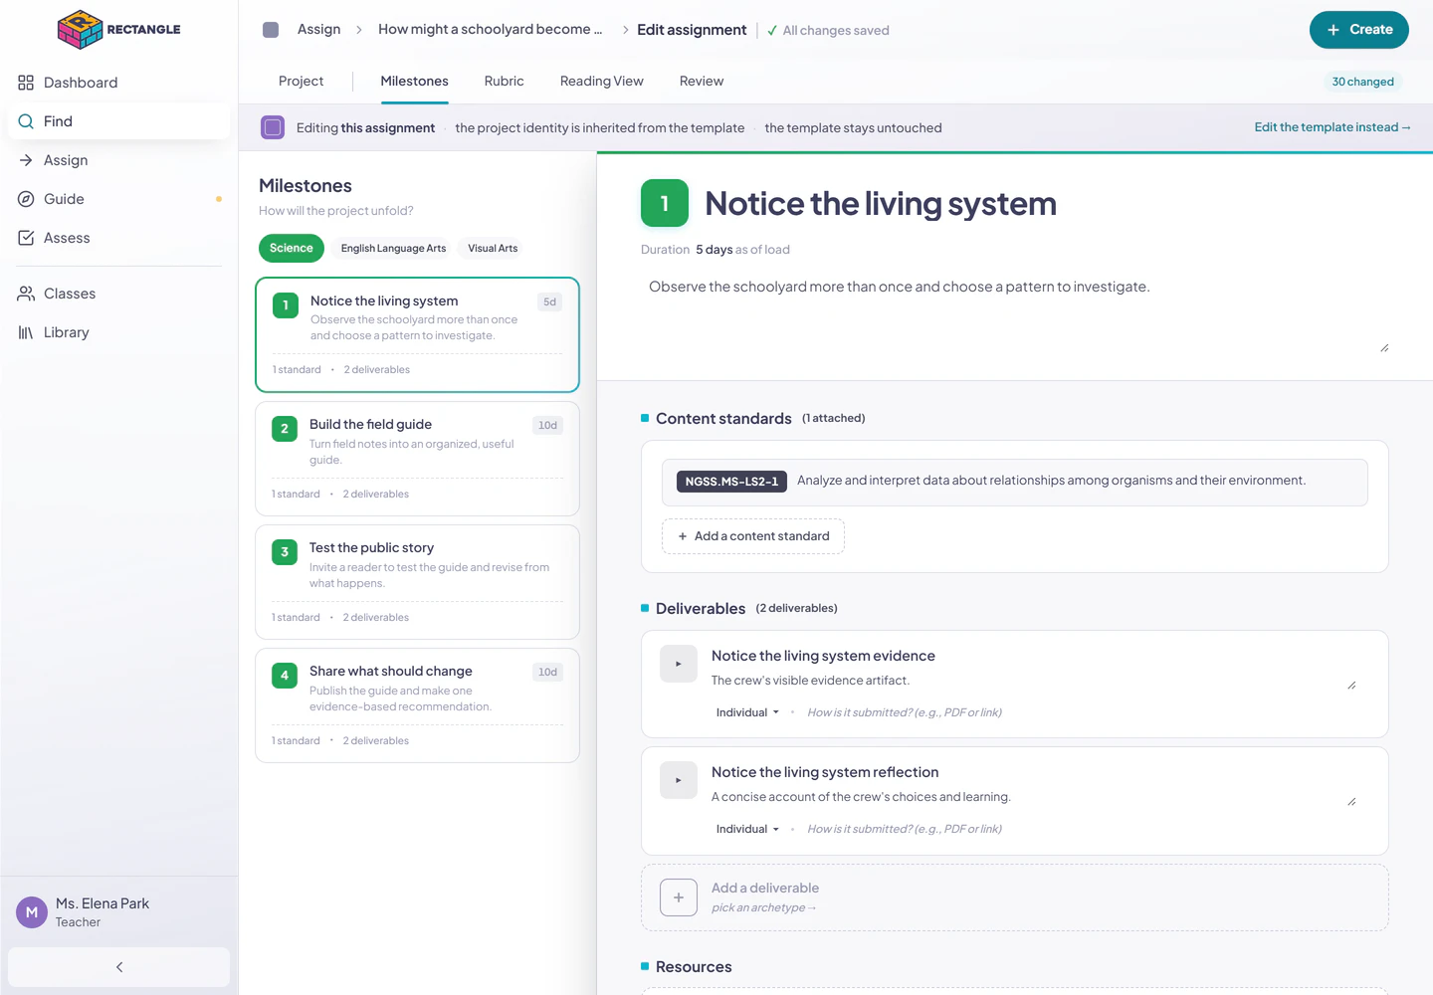Click the NGSS.MS-LS2-1 standard tag
Image resolution: width=1433 pixels, height=995 pixels.
731,482
